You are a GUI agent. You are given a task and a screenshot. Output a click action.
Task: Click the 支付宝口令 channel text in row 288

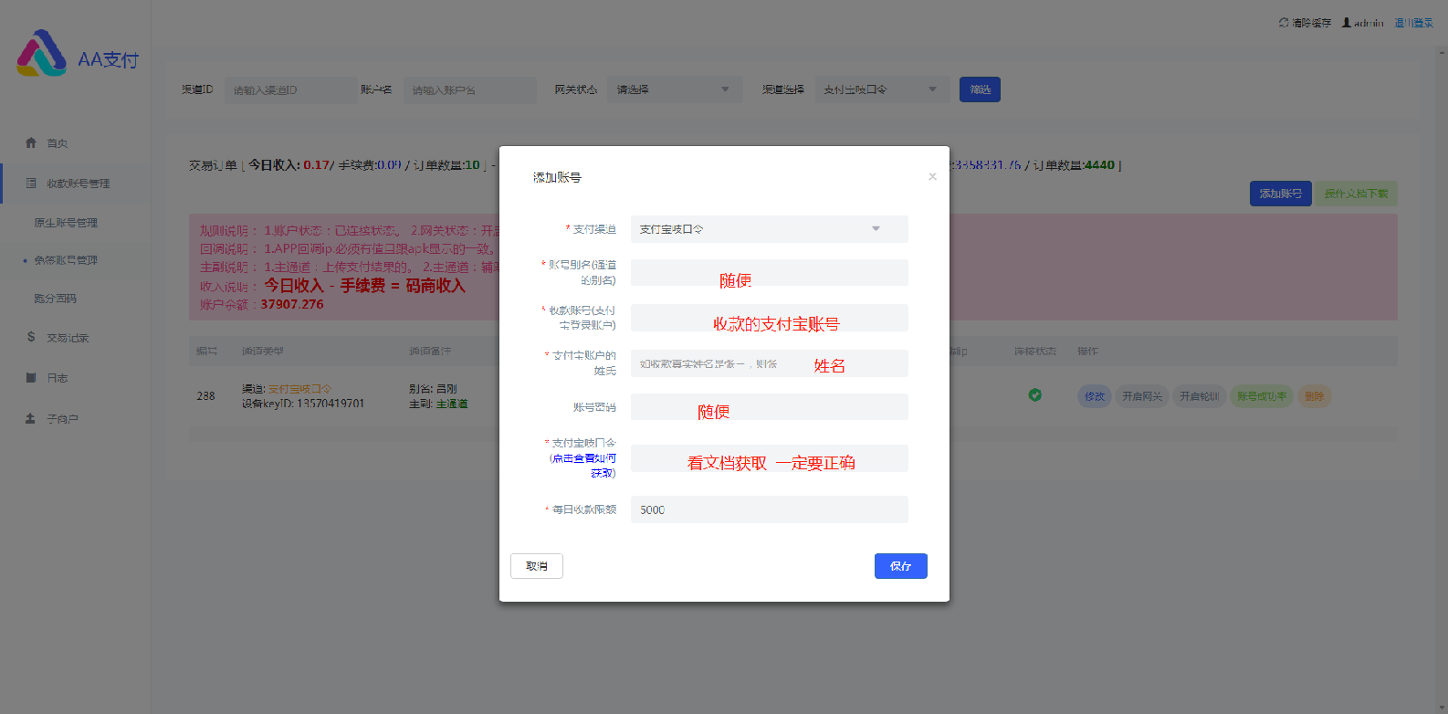pyautogui.click(x=299, y=389)
